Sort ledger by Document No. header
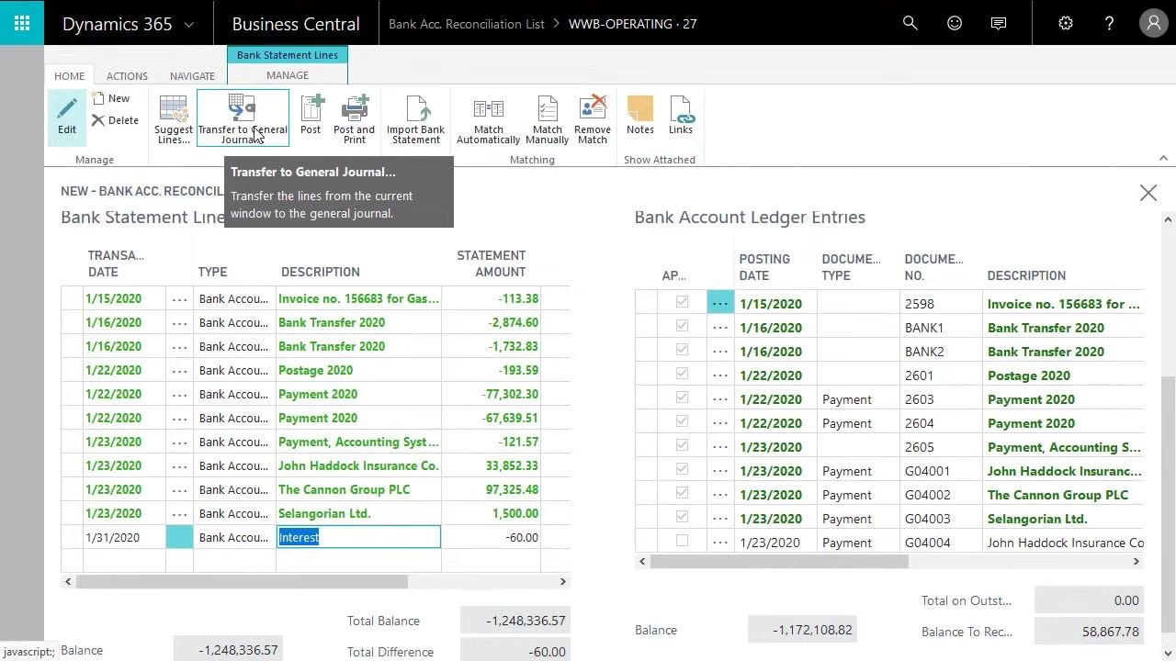Viewport: 1176px width, 661px height. 933,267
